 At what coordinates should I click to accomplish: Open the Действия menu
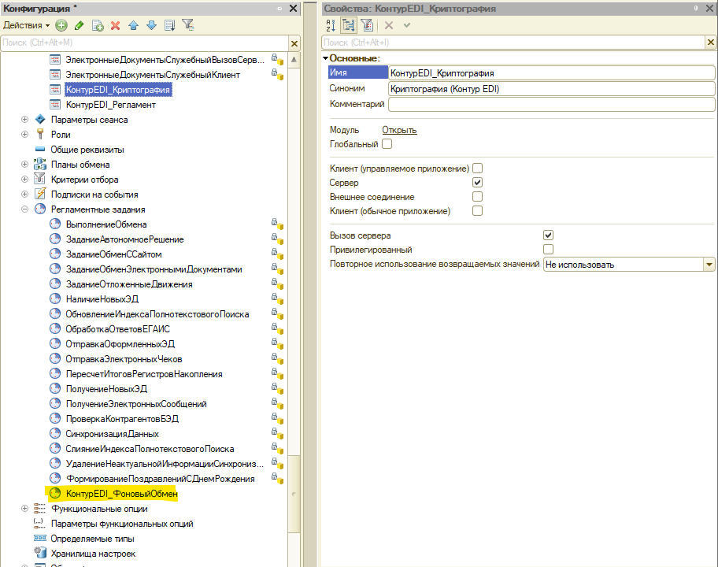click(x=26, y=25)
